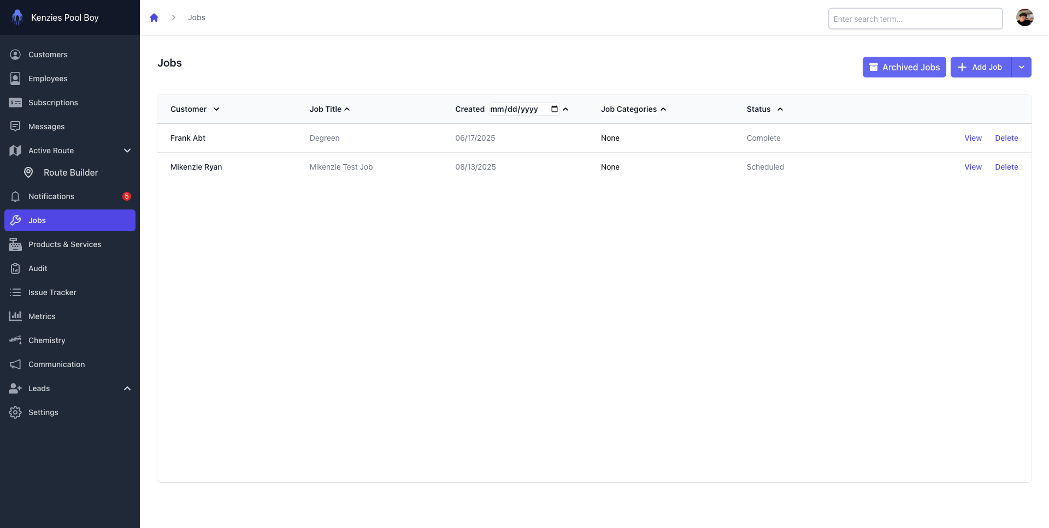This screenshot has width=1049, height=528.
Task: View the Mikenzie Test Job entry
Action: [x=973, y=167]
